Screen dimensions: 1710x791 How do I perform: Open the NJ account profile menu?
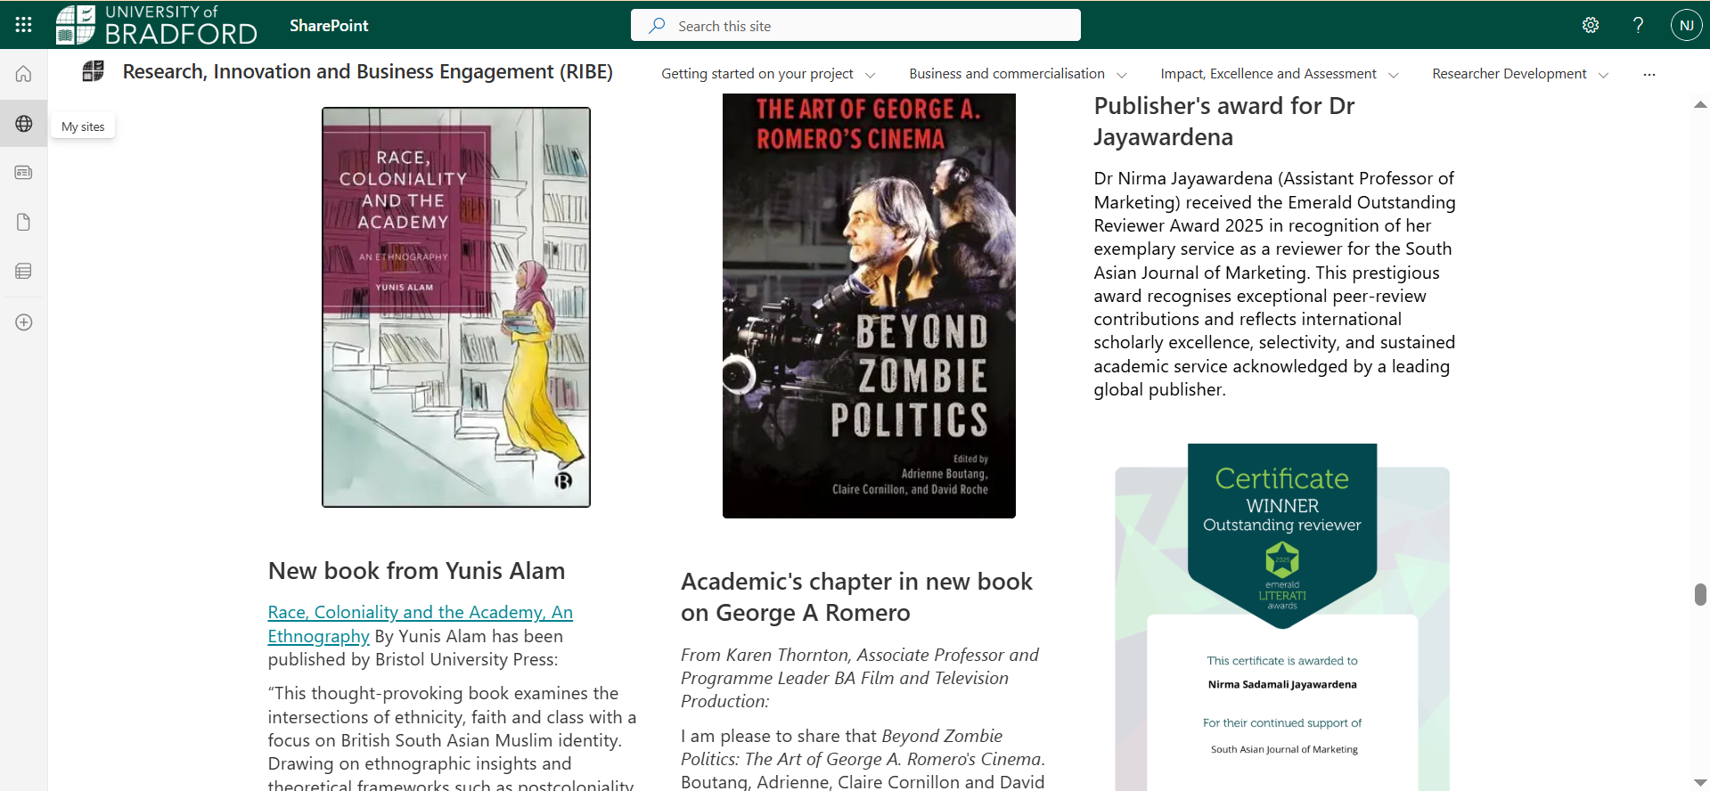1686,25
